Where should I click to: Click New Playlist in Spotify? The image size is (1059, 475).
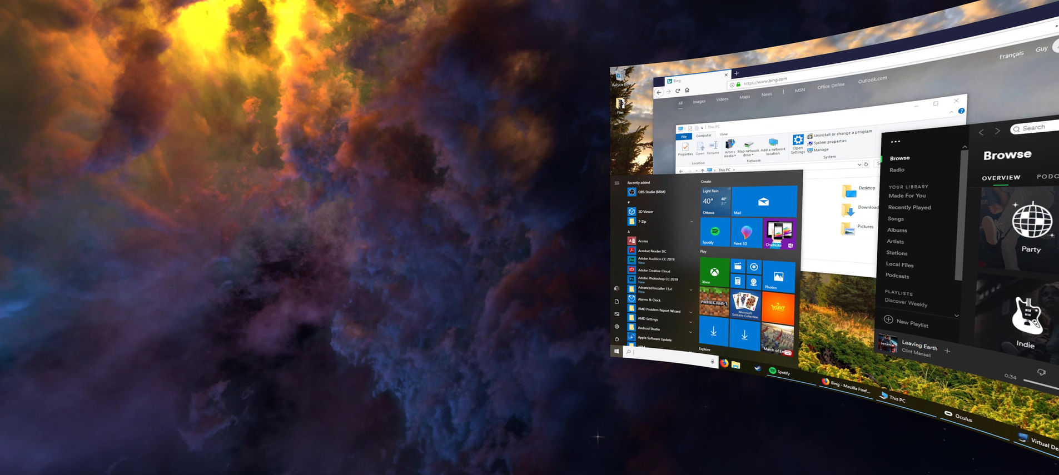(x=906, y=322)
